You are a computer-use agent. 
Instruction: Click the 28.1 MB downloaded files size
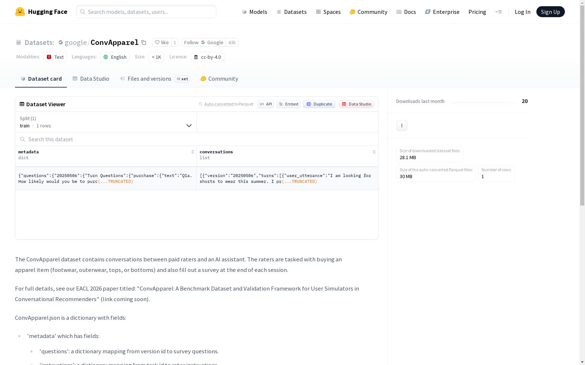pos(408,158)
